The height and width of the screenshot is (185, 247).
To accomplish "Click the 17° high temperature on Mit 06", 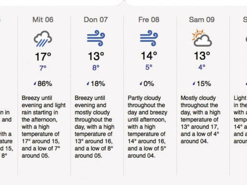I will tap(43, 57).
